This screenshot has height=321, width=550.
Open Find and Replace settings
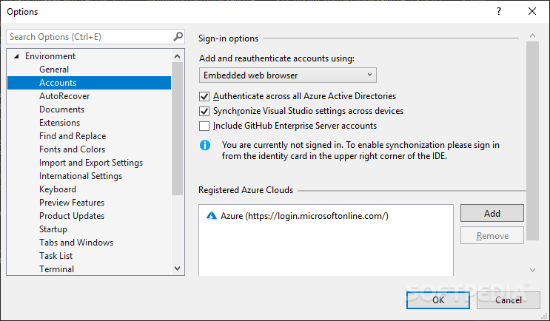pos(73,136)
